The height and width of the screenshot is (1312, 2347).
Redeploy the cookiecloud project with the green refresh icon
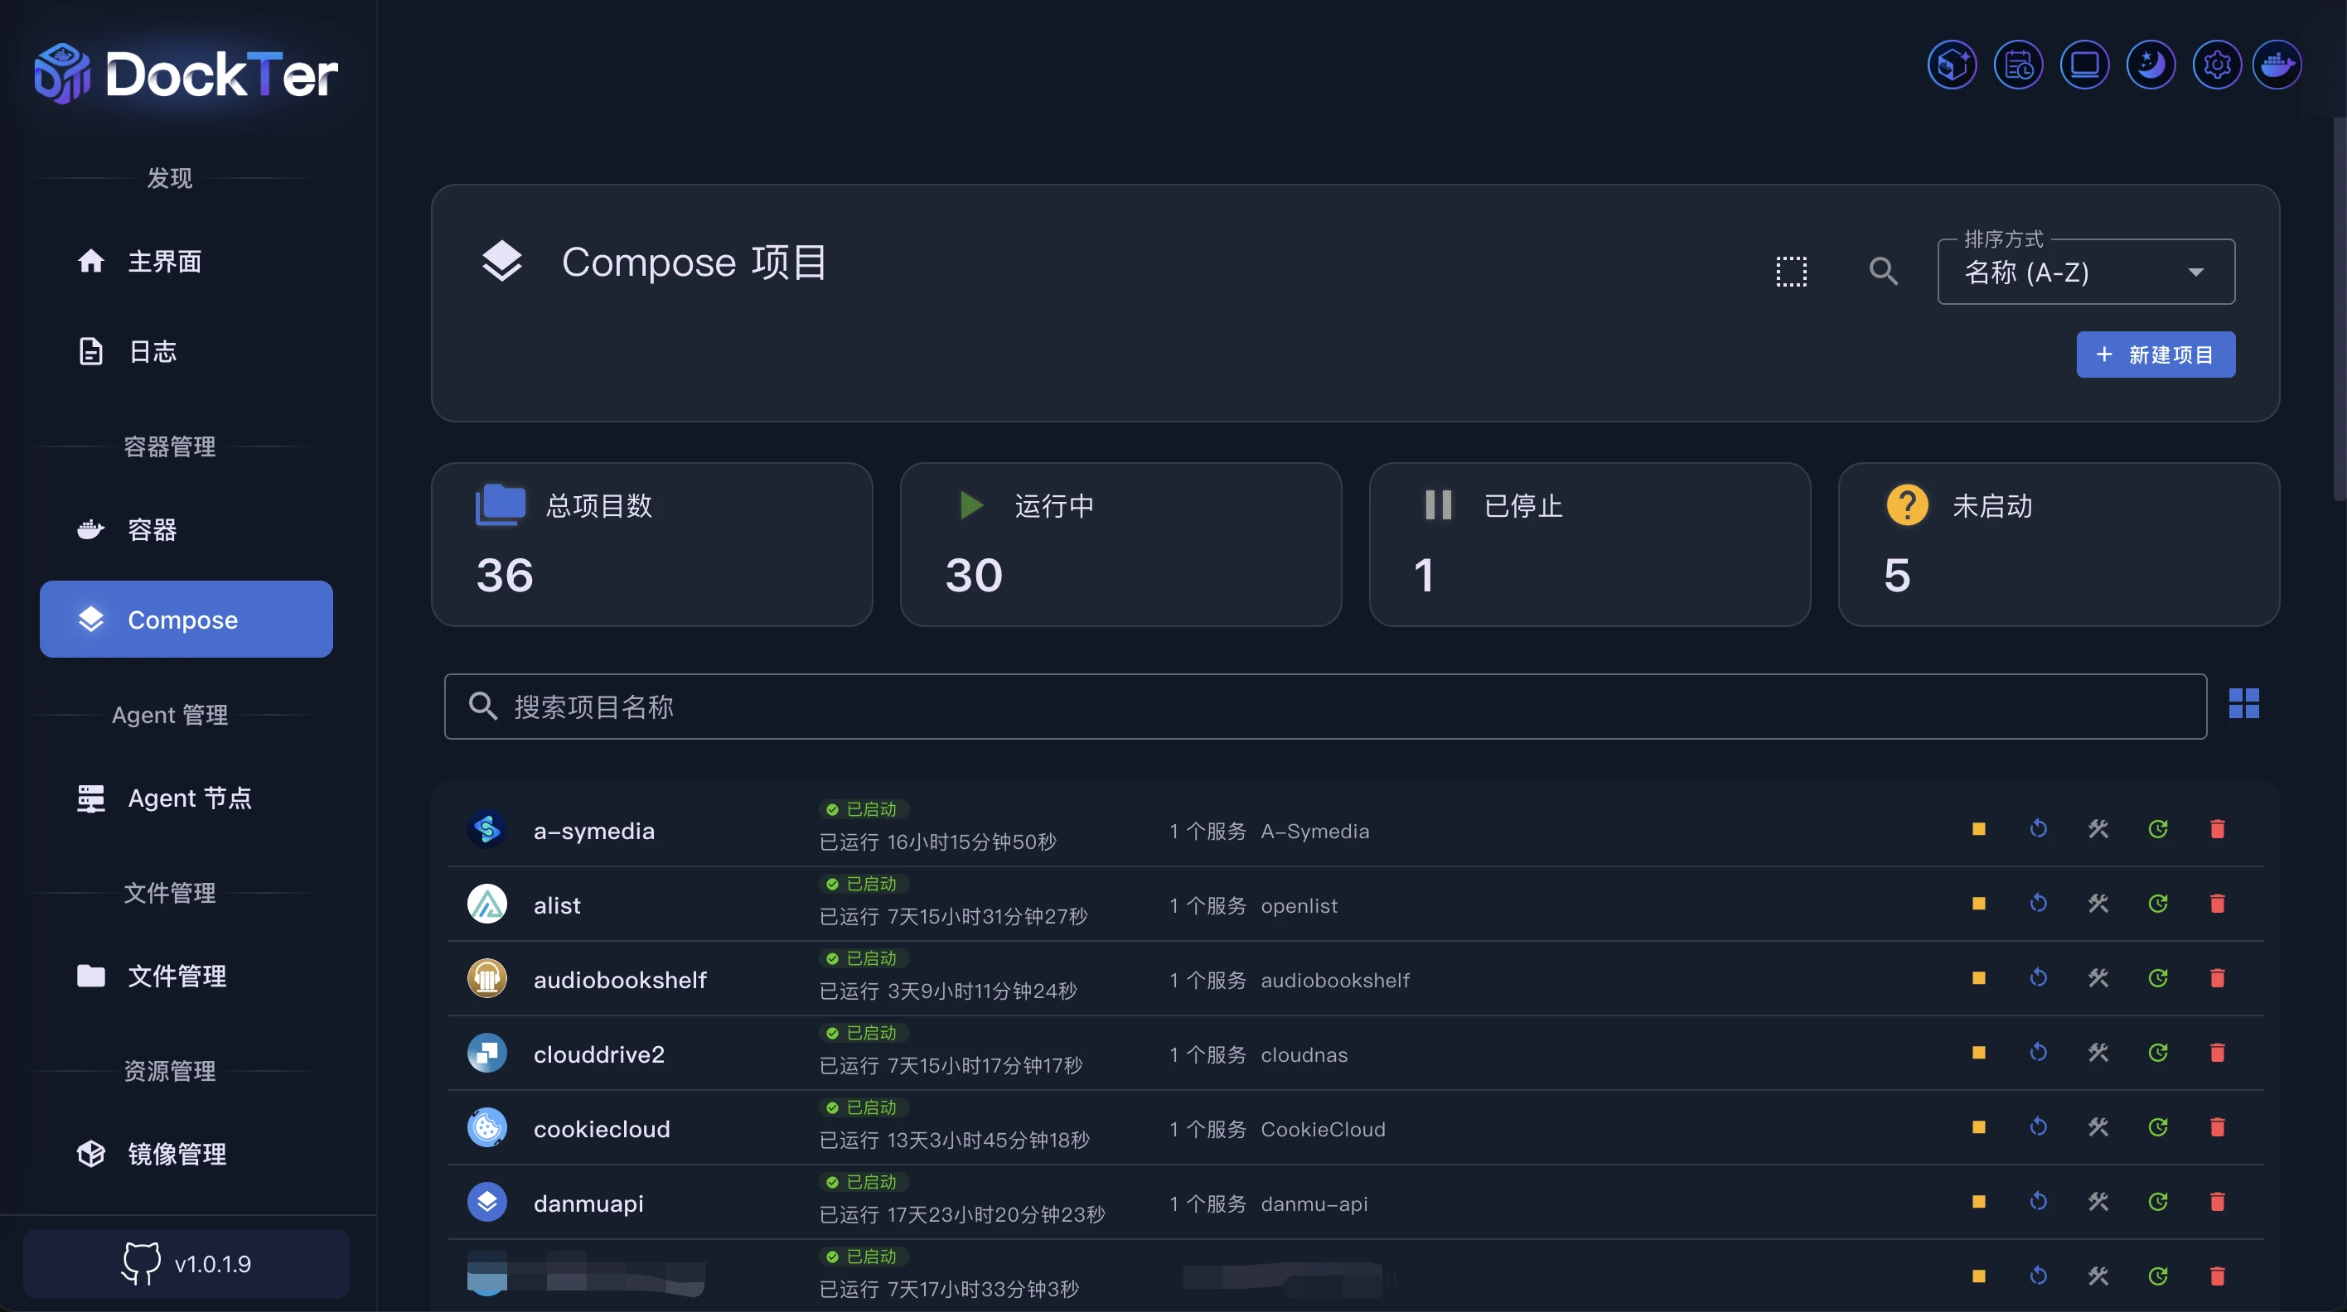[2157, 1127]
